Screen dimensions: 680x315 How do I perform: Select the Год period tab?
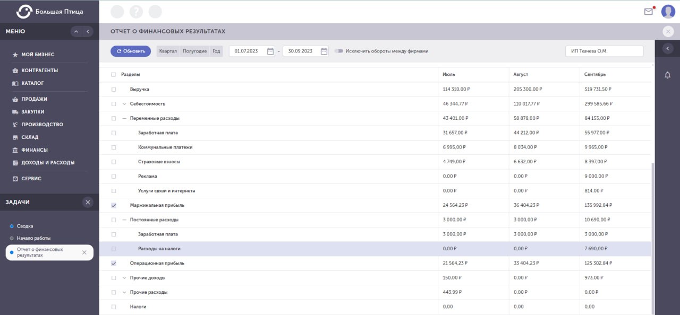coord(216,51)
